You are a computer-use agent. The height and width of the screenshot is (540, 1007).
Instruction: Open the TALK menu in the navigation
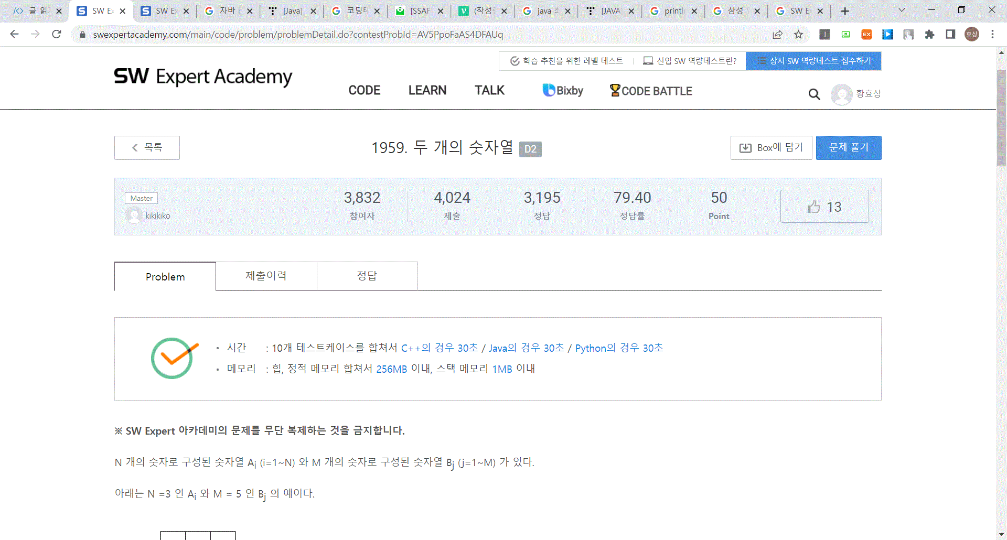pos(489,90)
